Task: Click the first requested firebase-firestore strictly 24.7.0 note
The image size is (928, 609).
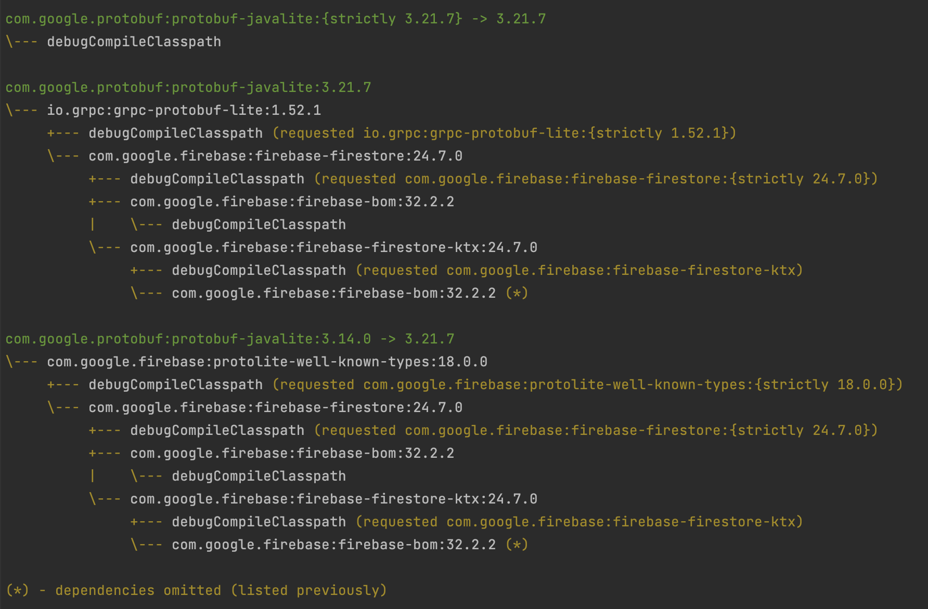Action: click(596, 179)
